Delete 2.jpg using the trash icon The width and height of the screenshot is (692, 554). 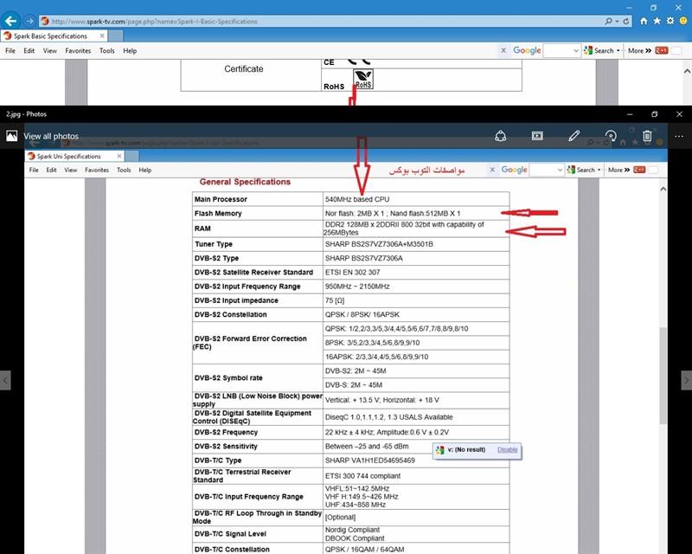pos(647,136)
